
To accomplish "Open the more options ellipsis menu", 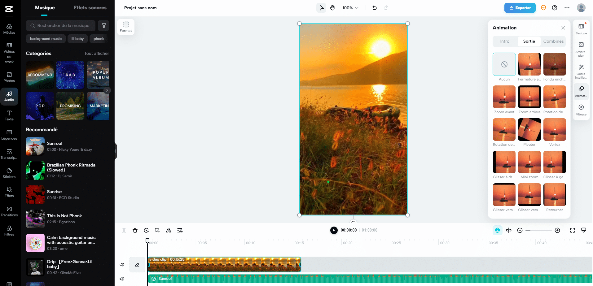I will [x=567, y=8].
